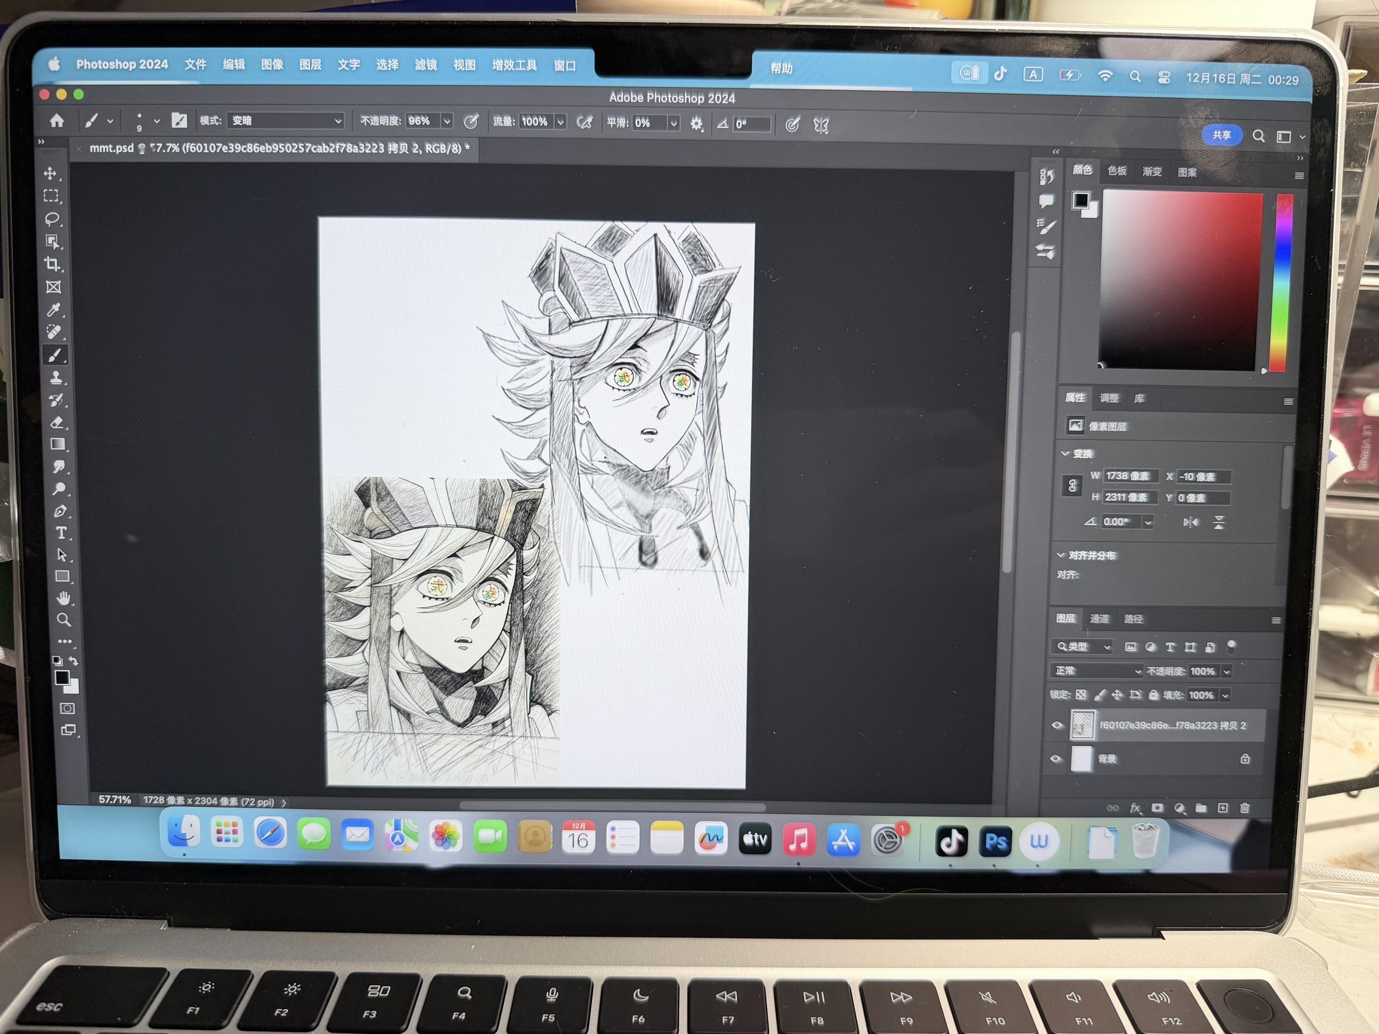The width and height of the screenshot is (1379, 1034).
Task: Select the Hand tool
Action: (x=63, y=598)
